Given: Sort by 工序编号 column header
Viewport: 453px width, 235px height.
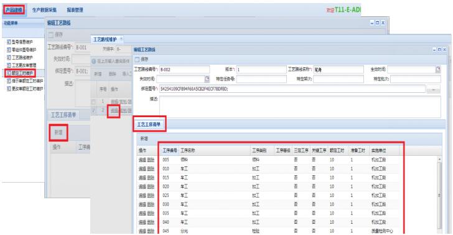Looking at the screenshot, I should (170, 150).
